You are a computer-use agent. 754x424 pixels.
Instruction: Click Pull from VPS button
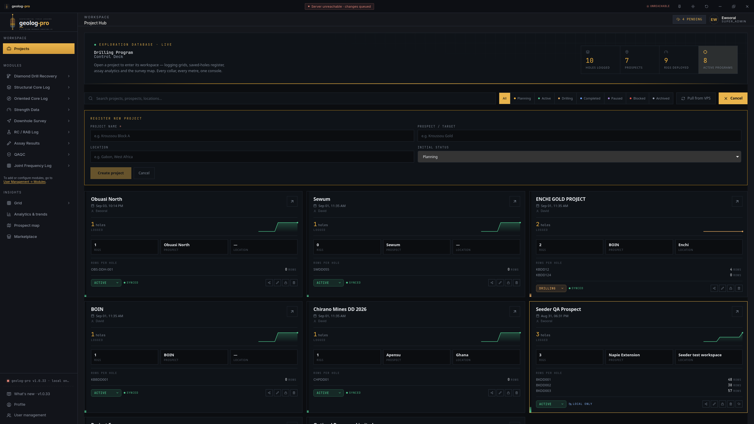pos(696,98)
